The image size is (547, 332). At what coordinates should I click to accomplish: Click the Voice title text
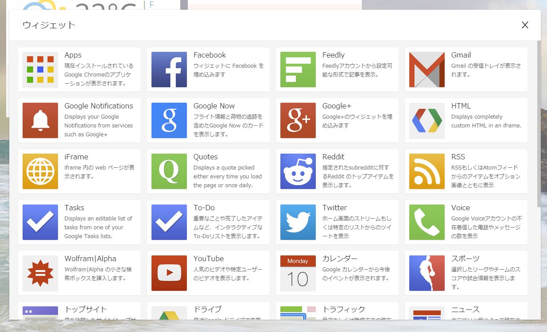(461, 208)
